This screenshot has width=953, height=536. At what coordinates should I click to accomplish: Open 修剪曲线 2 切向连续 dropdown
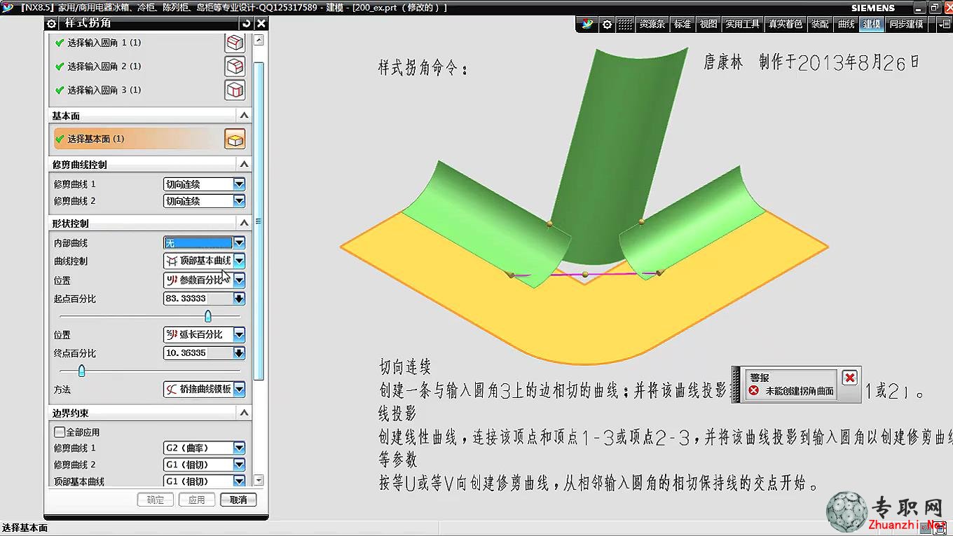click(204, 201)
